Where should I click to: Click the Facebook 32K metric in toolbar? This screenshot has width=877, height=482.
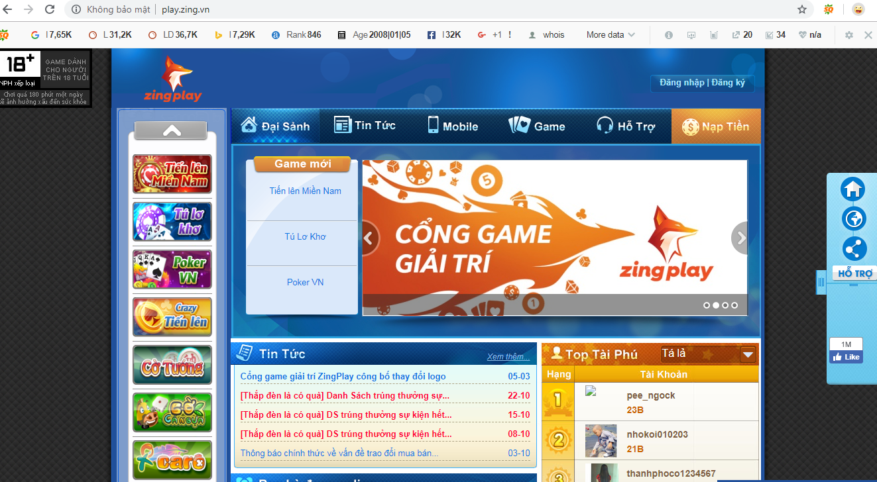coord(444,35)
